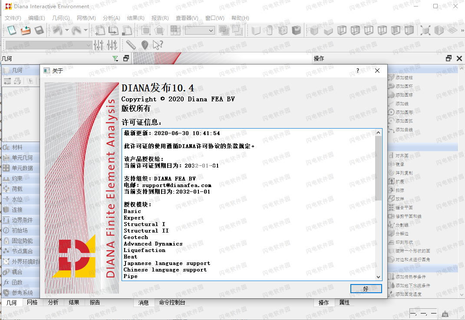Click the first sliders settings icon
This screenshot has width=465, height=320.
coord(99,45)
